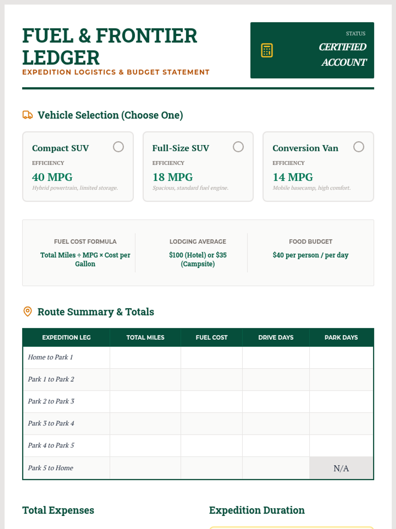Click the Expedition Duration heading
This screenshot has width=396, height=529.
pyautogui.click(x=257, y=510)
